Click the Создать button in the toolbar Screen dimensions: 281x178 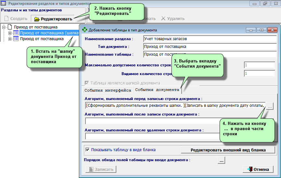(16, 19)
